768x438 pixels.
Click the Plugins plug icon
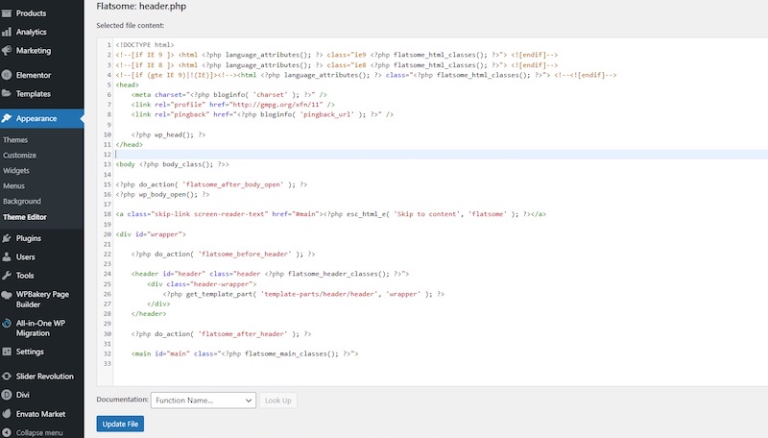pyautogui.click(x=8, y=238)
